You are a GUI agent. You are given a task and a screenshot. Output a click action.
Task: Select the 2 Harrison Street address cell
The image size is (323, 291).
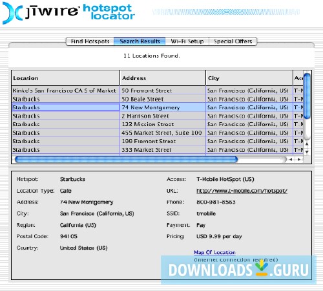(163, 116)
